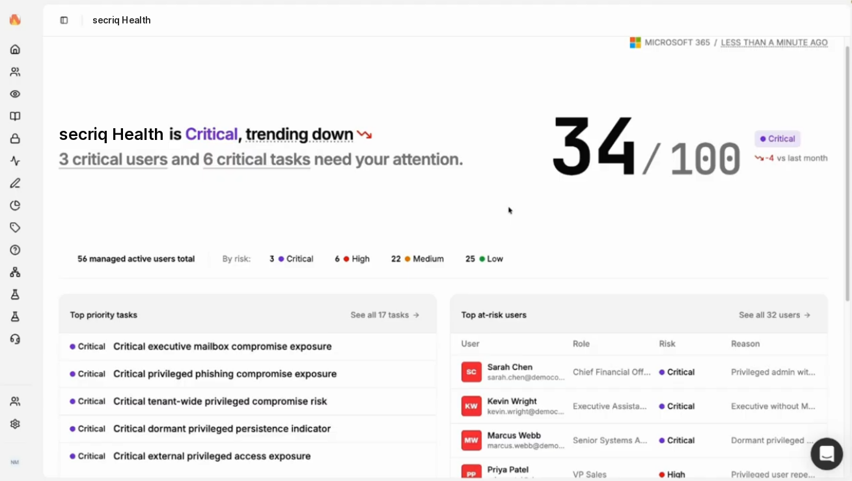Click the SC avatar thumbnail
Viewport: 852px width, 481px height.
click(471, 372)
